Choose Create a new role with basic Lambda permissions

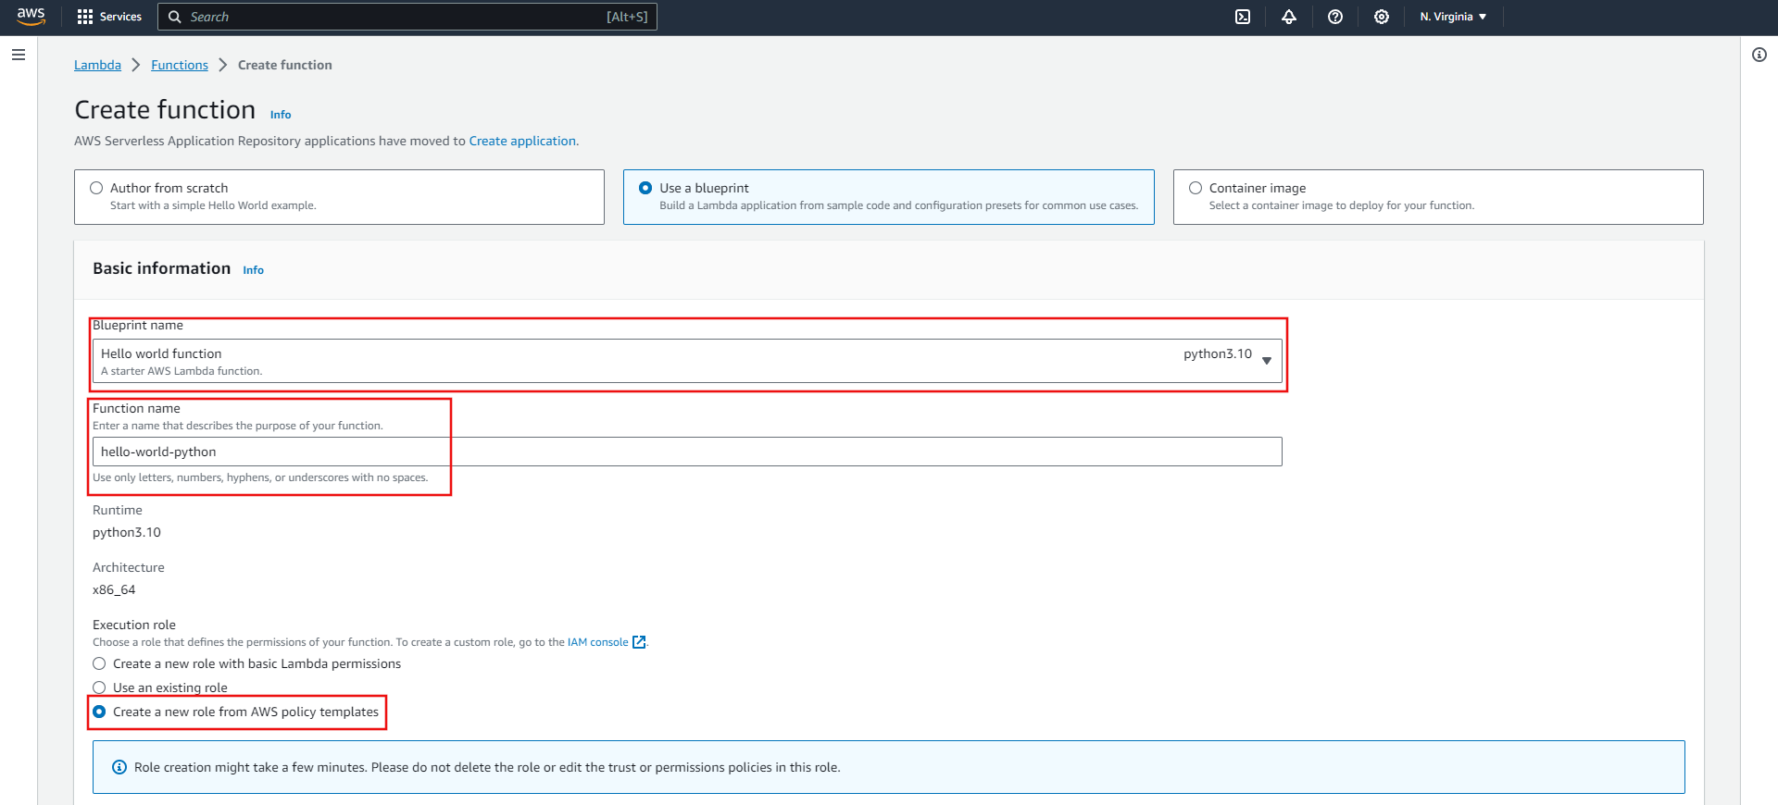[99, 663]
